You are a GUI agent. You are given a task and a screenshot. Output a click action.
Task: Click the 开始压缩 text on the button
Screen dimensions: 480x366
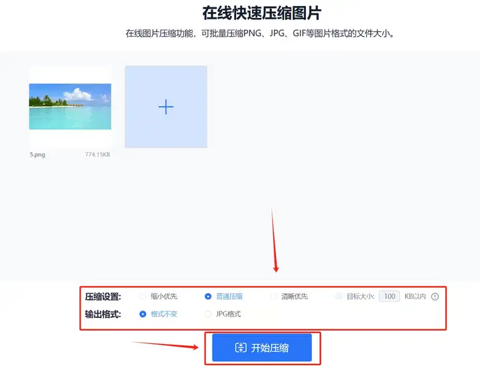pos(270,348)
